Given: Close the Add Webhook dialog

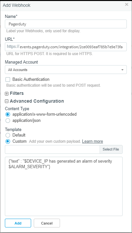Looking at the screenshot, I should pos(126,5).
